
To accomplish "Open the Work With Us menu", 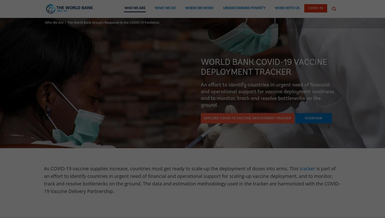I will pos(287,8).
